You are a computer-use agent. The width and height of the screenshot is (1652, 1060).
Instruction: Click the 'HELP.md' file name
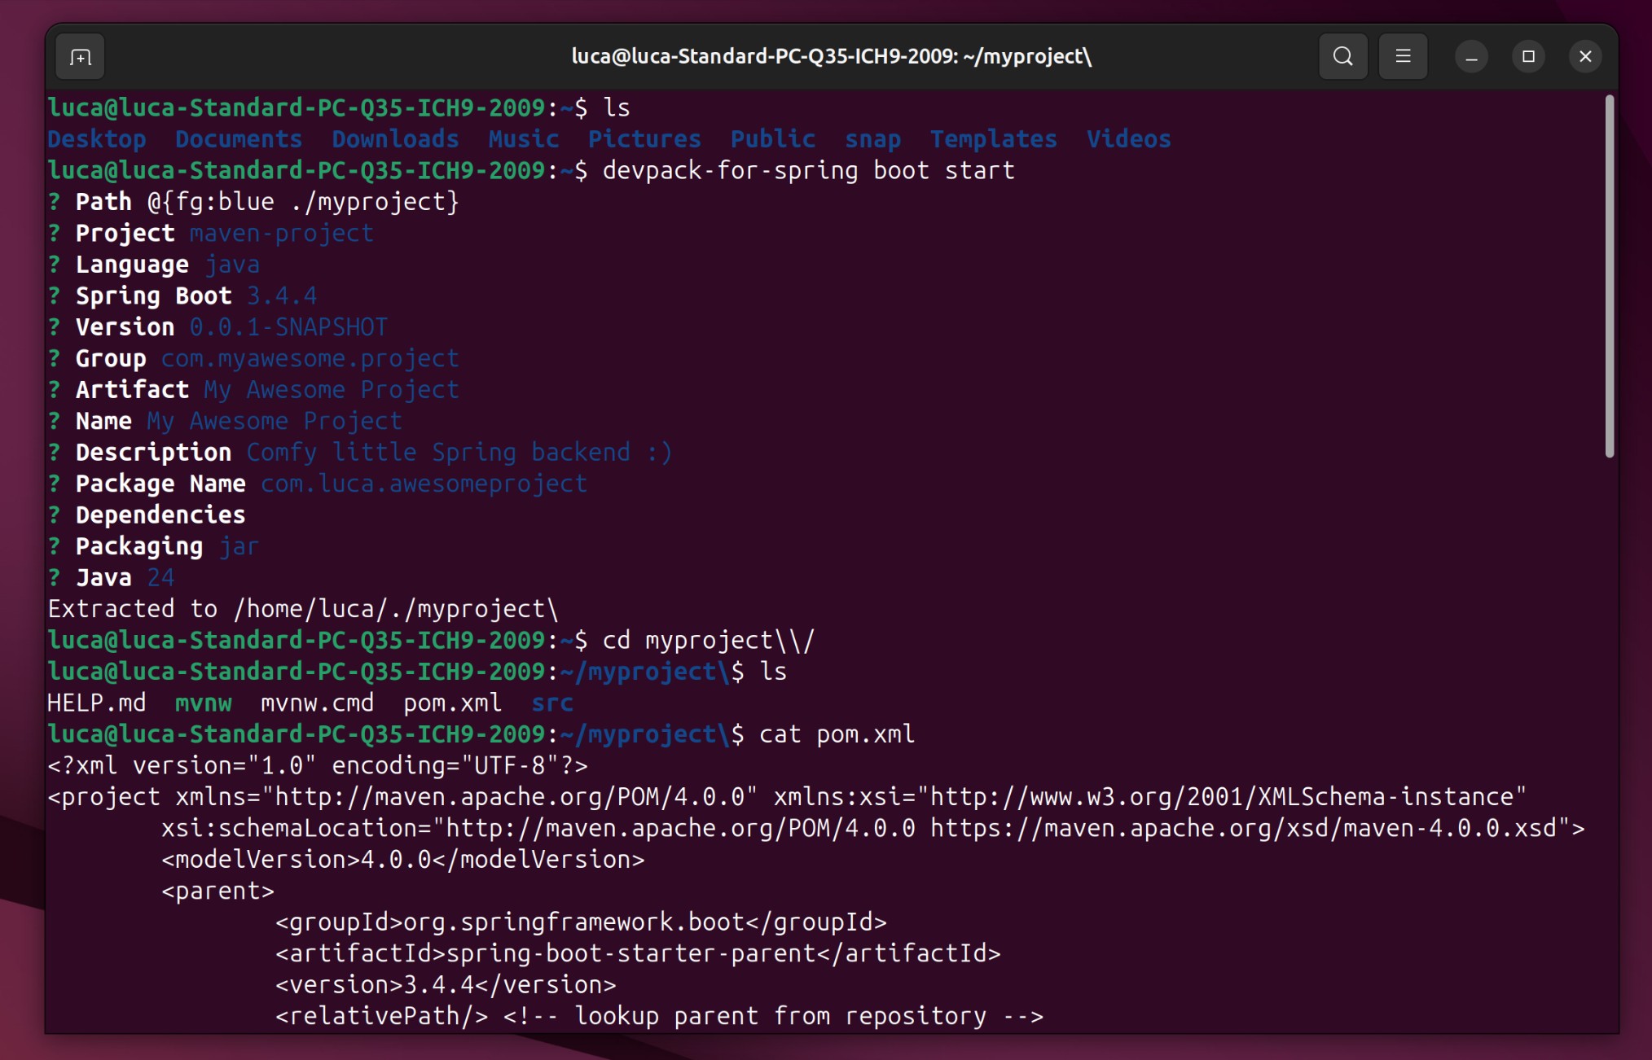pyautogui.click(x=97, y=703)
